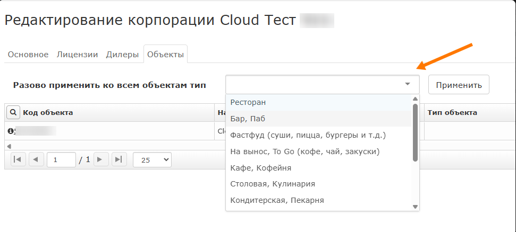This screenshot has width=516, height=232.
Task: Open the page size selector showing 25
Action: click(152, 159)
